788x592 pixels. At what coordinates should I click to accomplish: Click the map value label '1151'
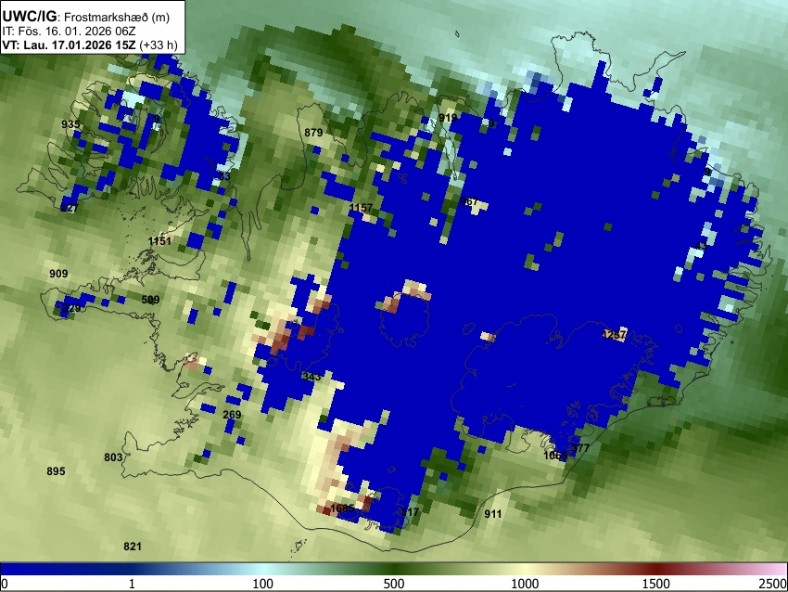159,241
